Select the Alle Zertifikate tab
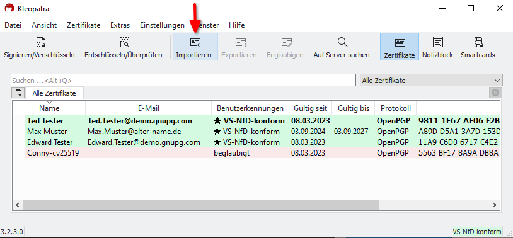 (x=54, y=93)
